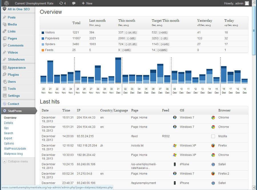Click the comments bubble icon in admin bar

[74, 3]
